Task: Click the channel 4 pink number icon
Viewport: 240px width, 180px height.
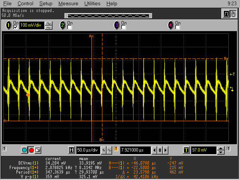Action: 171,25
